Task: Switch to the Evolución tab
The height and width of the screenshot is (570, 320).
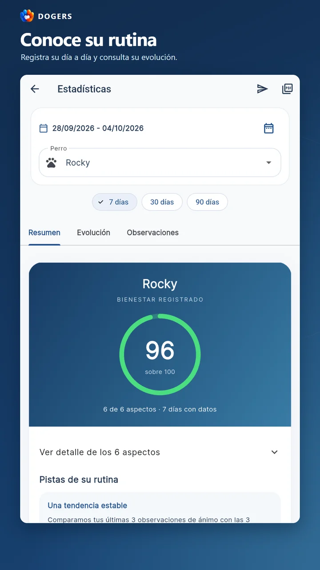Action: click(93, 232)
